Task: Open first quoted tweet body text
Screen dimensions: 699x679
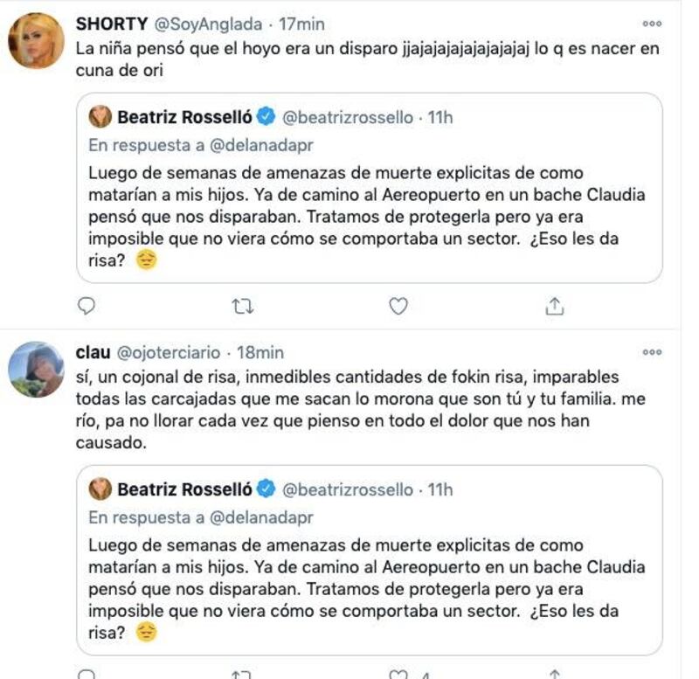Action: click(x=366, y=217)
